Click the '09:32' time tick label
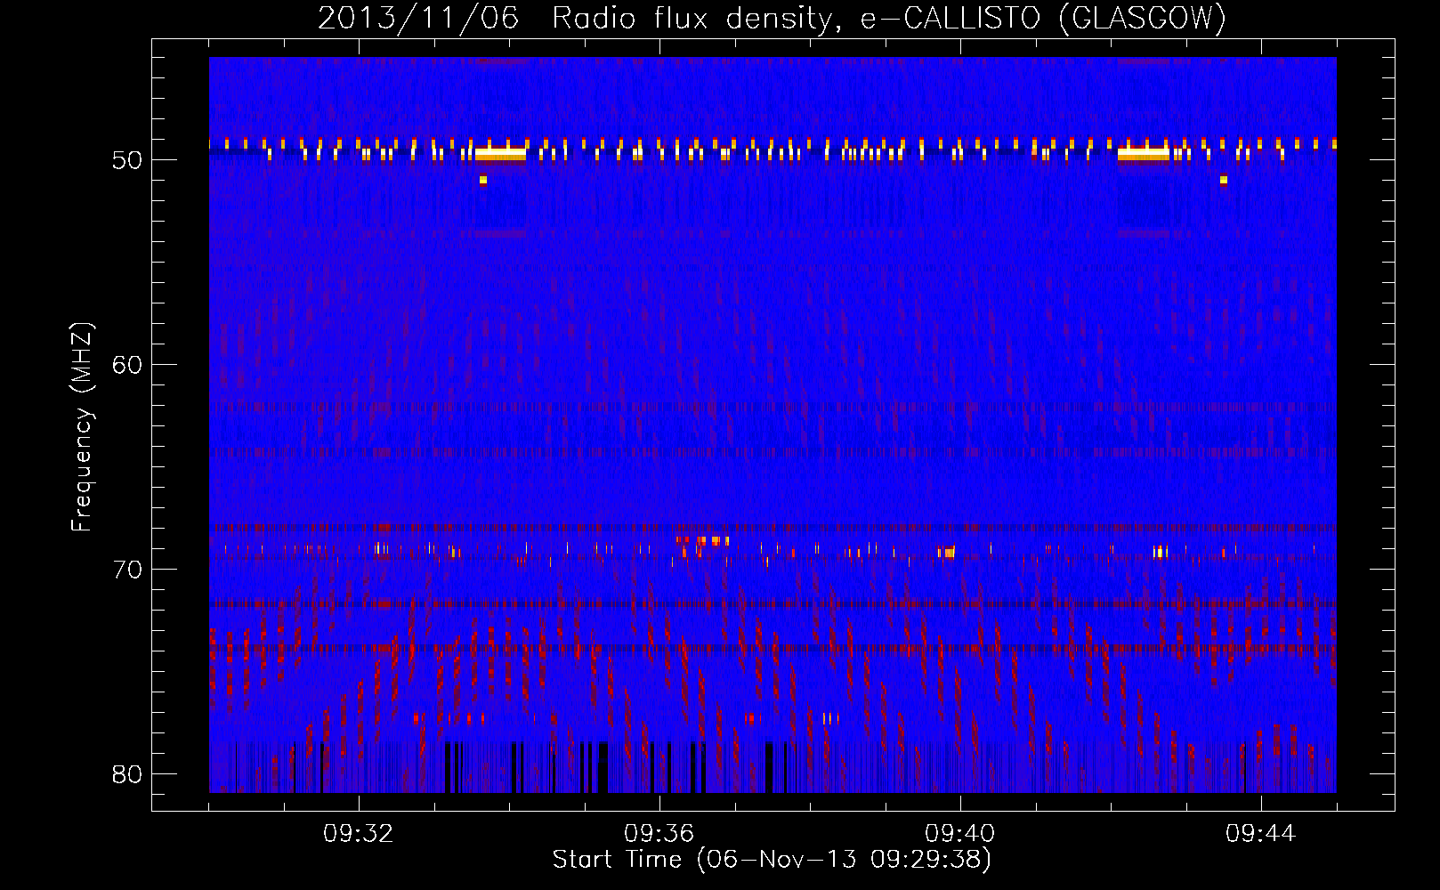The image size is (1440, 890). 359,834
